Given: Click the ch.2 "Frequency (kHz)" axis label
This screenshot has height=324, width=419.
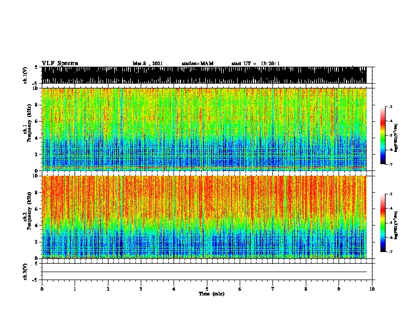Looking at the screenshot, I should pyautogui.click(x=29, y=211).
